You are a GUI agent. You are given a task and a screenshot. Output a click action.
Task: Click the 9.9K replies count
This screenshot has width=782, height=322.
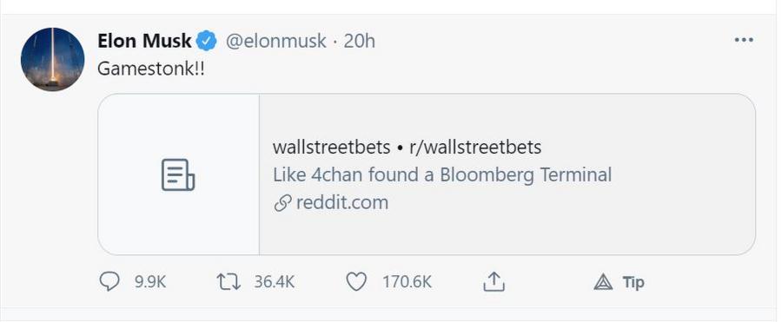click(x=150, y=282)
